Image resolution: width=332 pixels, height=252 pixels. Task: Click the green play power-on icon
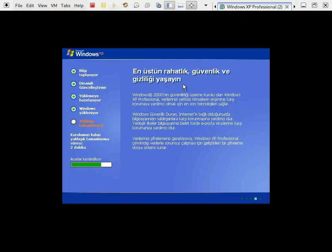[114, 5]
